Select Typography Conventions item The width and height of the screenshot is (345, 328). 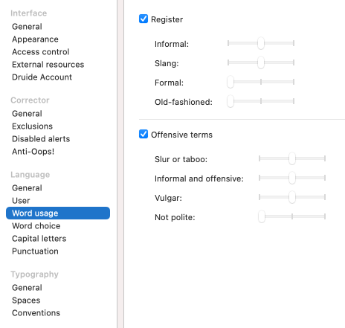pos(36,313)
